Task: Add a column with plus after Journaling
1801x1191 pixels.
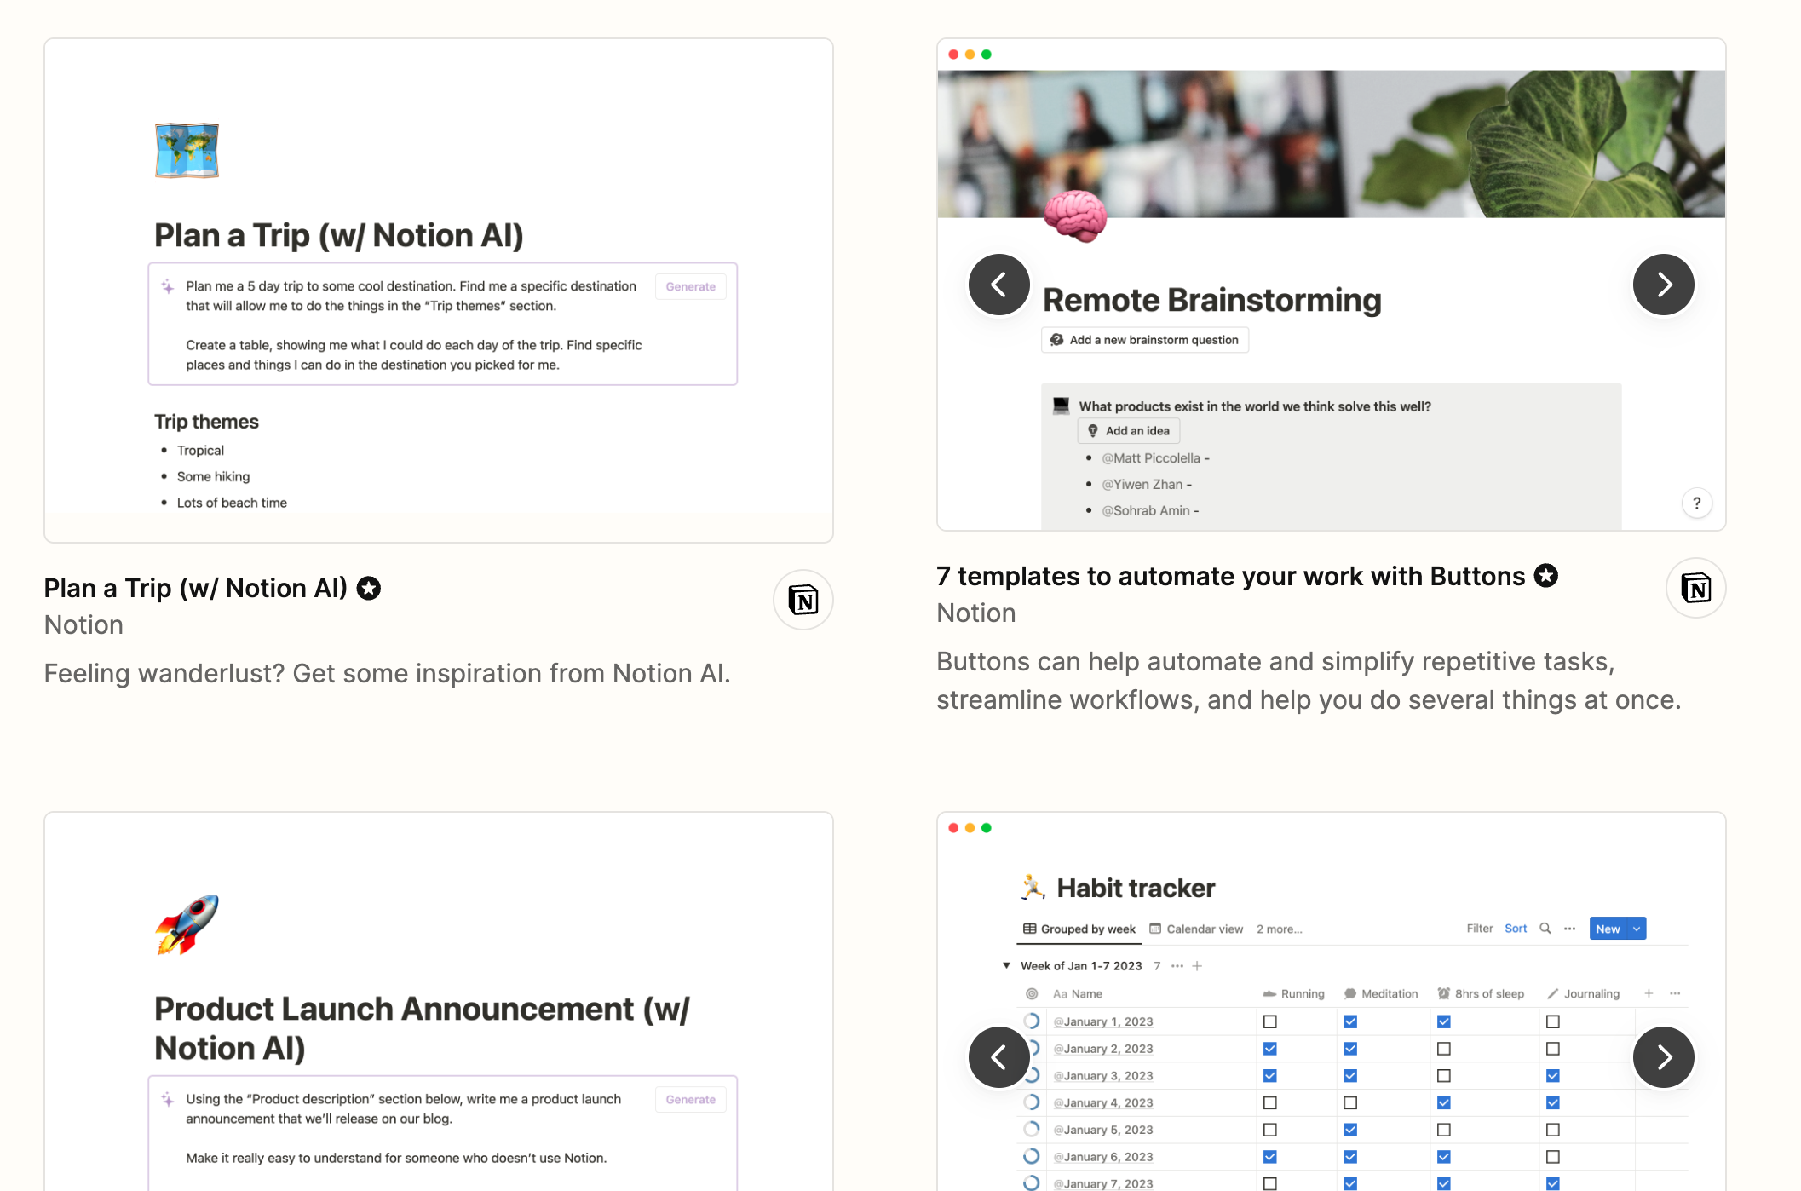Action: pyautogui.click(x=1649, y=993)
